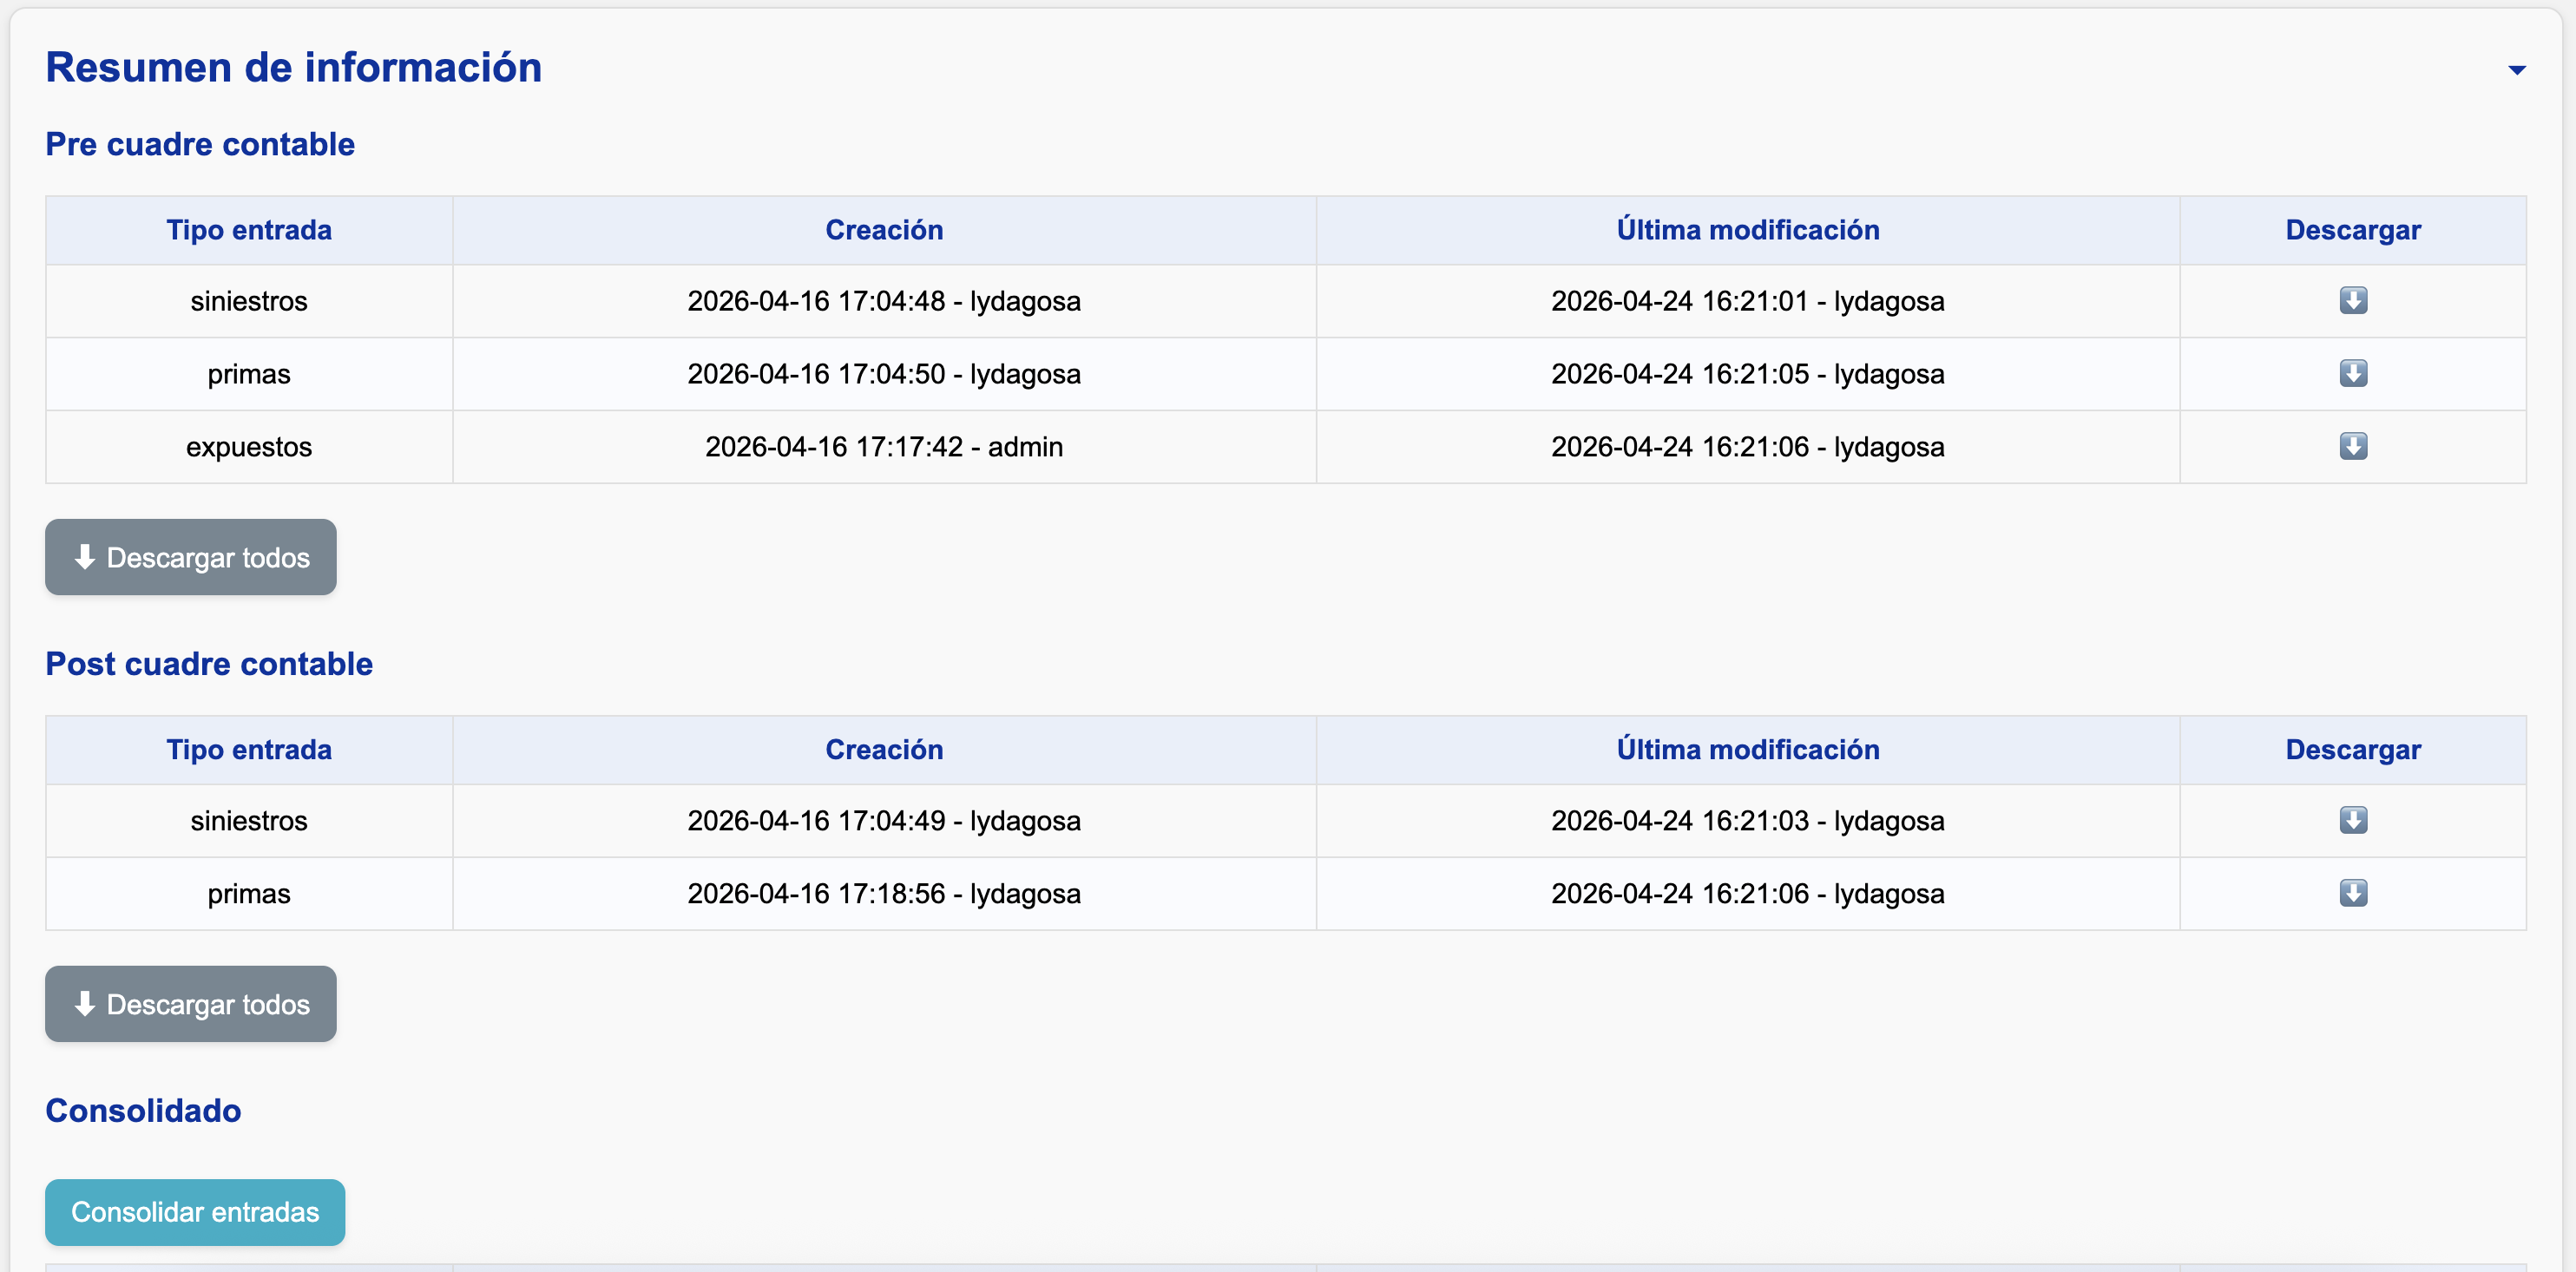Select Post cuadre siniestros row label
This screenshot has height=1272, width=2576.
click(x=249, y=821)
